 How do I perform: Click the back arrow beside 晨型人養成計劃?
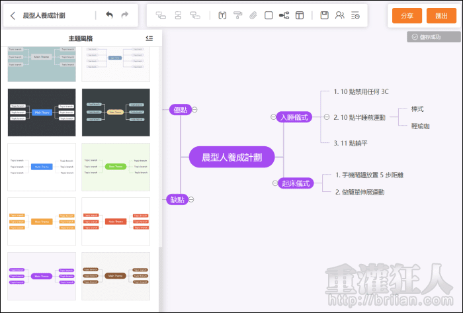(13, 15)
